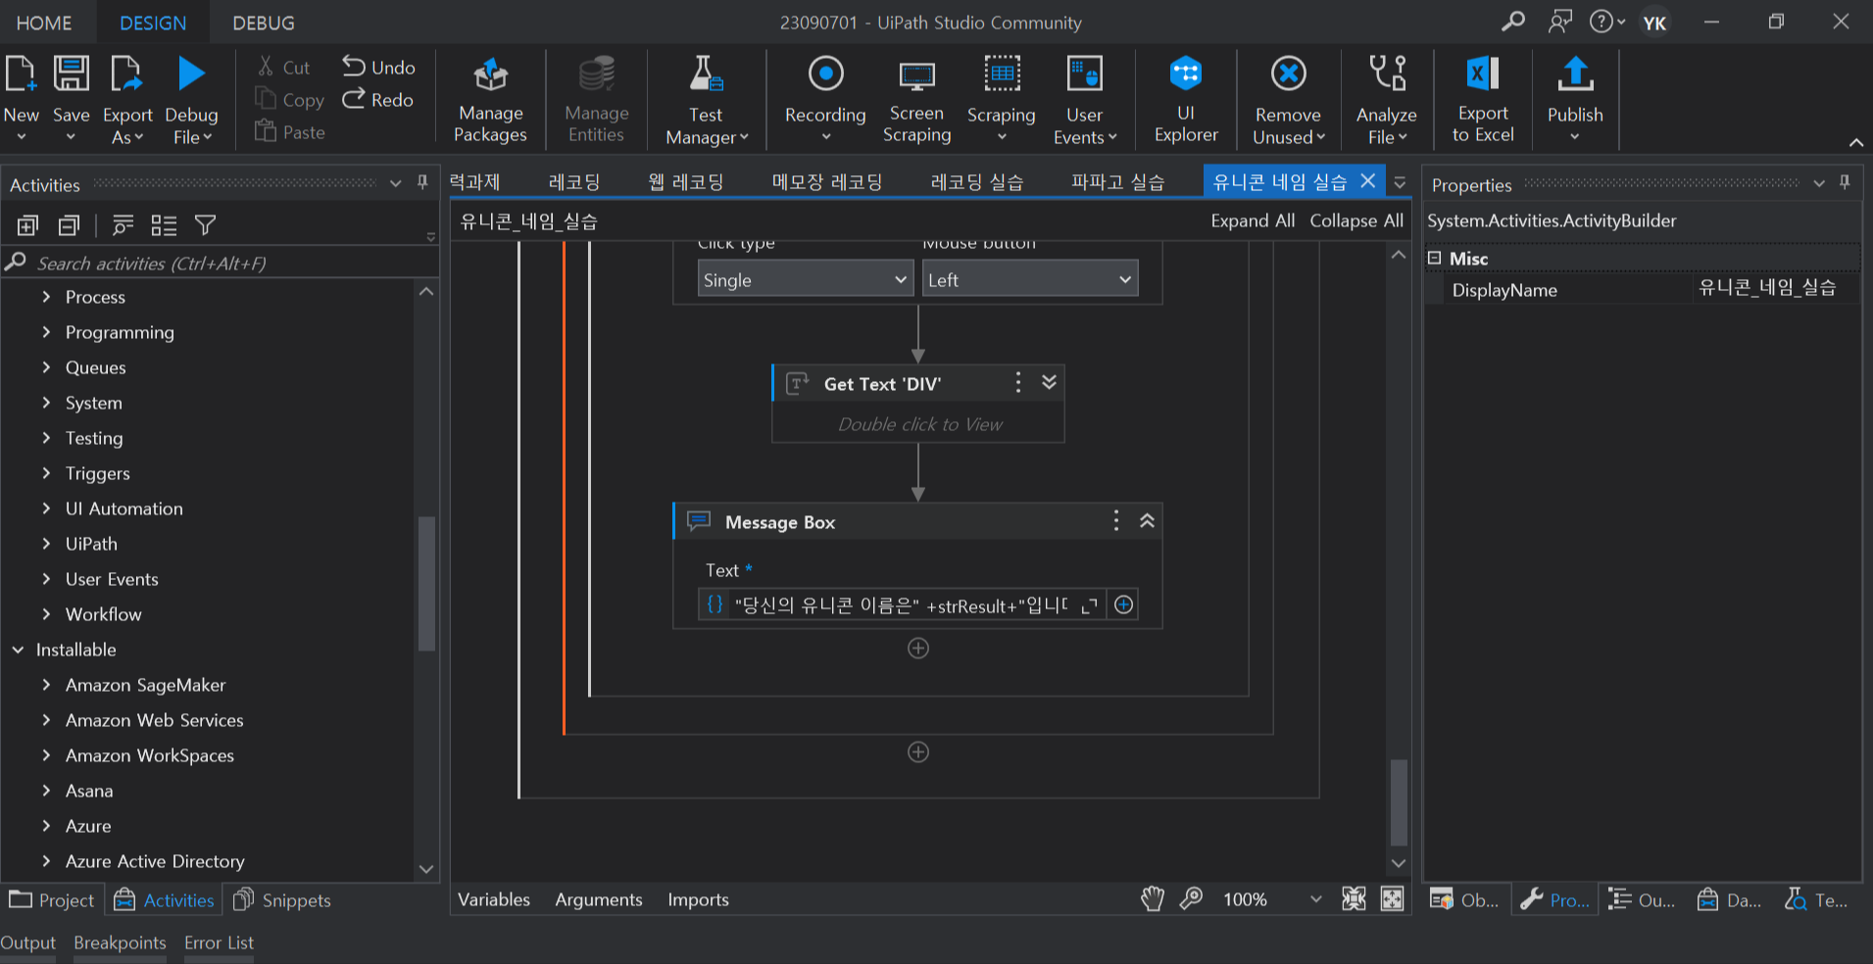The image size is (1873, 964).
Task: Open Test Manager menu
Action: (707, 100)
